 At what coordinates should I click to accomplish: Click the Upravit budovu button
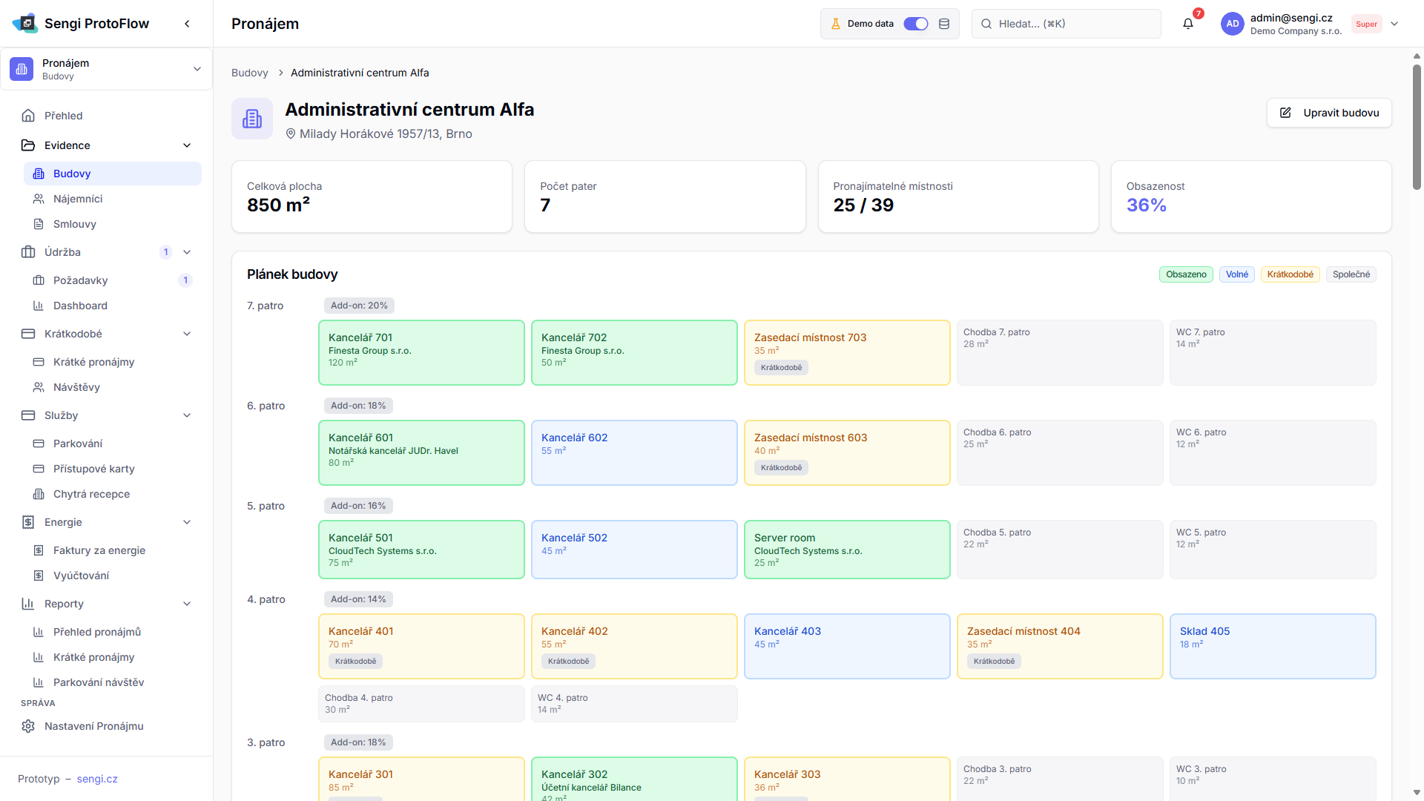1329,113
